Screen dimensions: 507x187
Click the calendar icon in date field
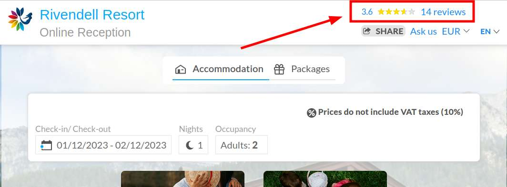pos(47,145)
